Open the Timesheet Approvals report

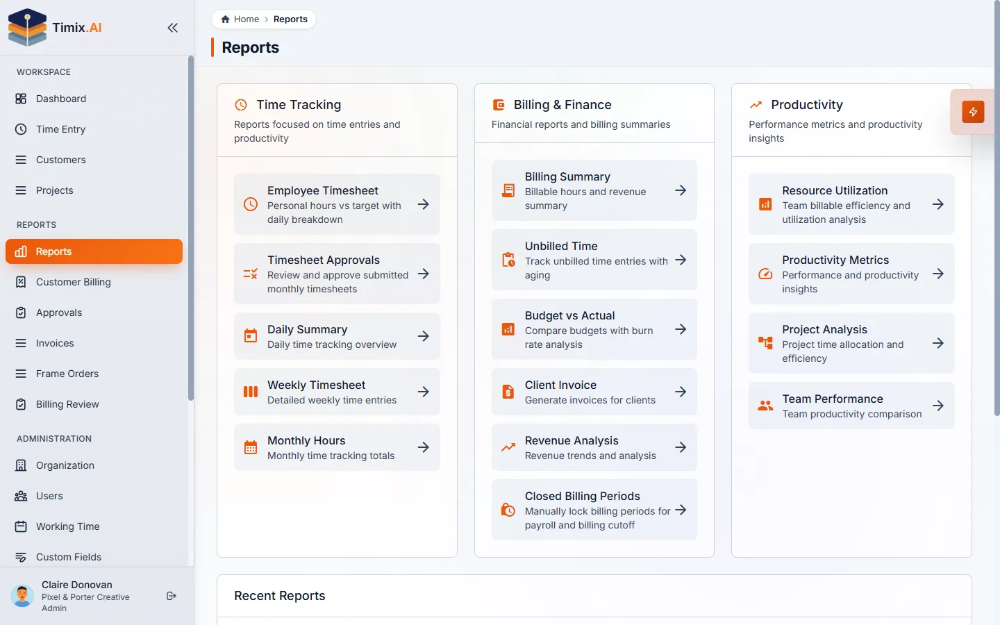337,274
